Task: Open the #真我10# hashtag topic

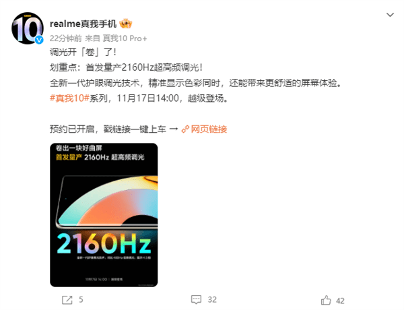Action: coord(69,98)
